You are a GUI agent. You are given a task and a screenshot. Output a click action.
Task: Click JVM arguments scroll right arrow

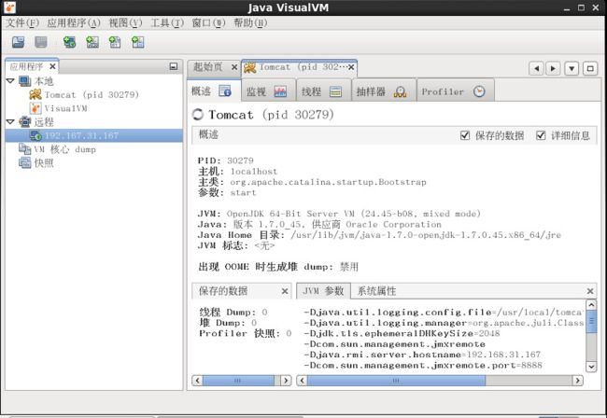pyautogui.click(x=577, y=381)
